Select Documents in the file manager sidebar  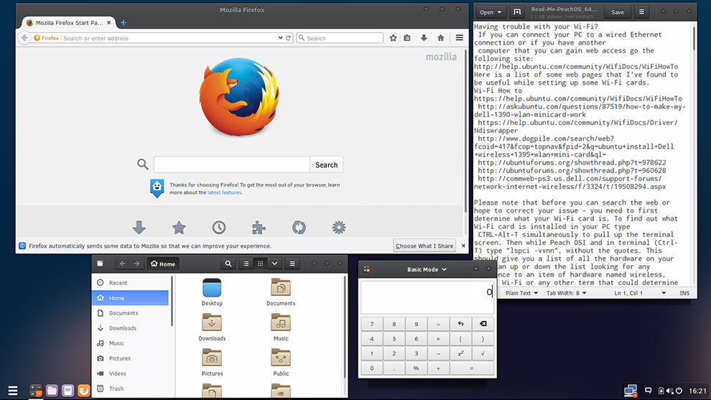tap(131, 313)
